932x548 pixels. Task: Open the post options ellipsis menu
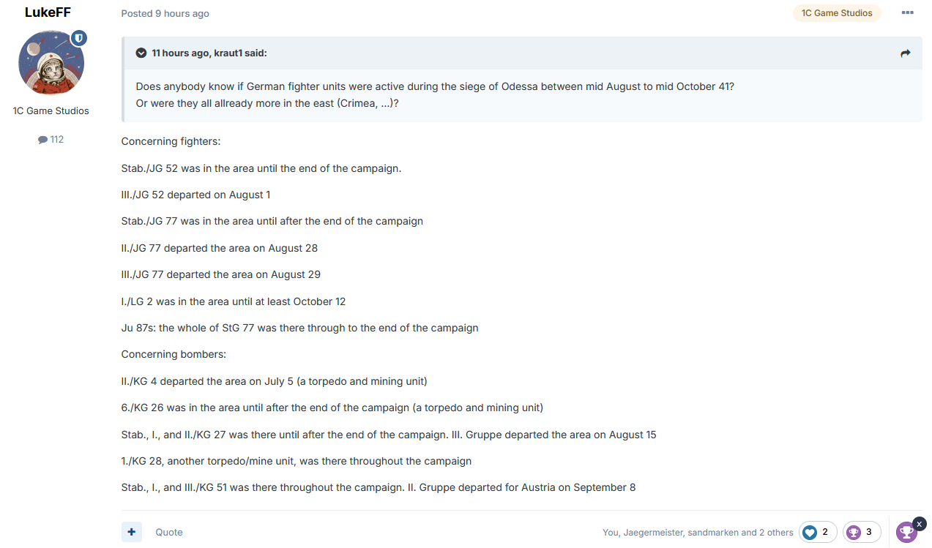(908, 13)
